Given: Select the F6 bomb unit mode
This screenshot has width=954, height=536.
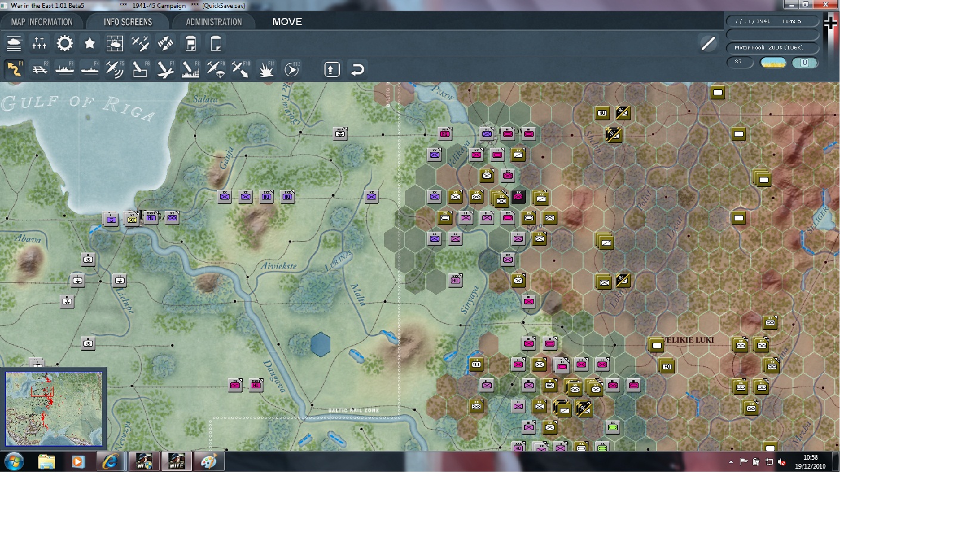Looking at the screenshot, I should click(140, 69).
